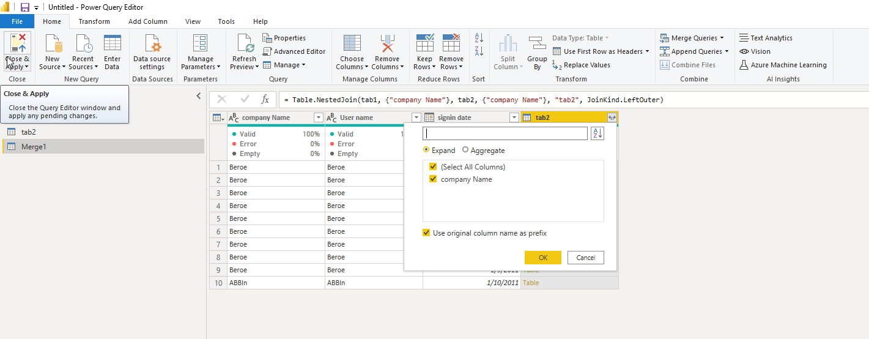The image size is (869, 339).
Task: Click Table link in row 10
Action: [531, 283]
